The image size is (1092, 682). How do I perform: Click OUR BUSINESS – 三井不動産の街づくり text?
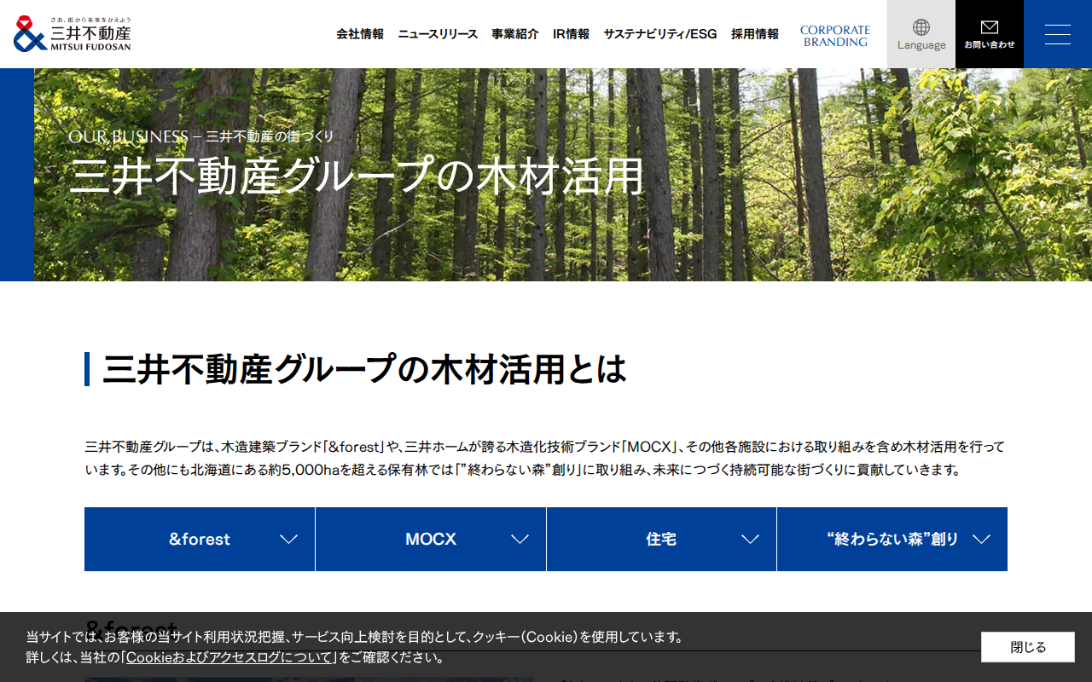[201, 136]
